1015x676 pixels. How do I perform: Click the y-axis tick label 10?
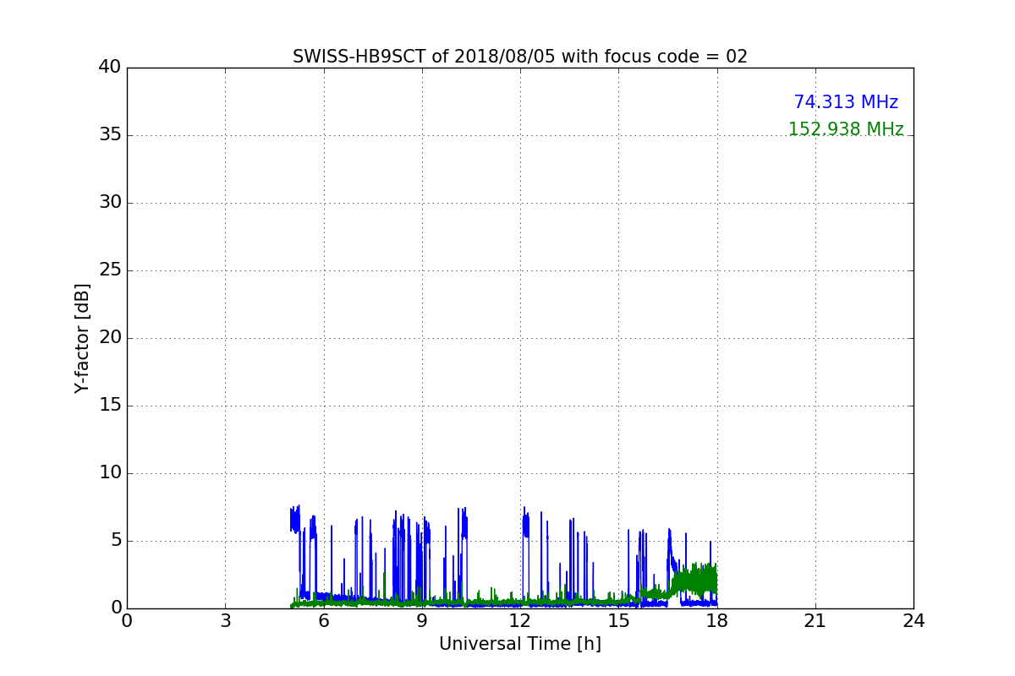110,473
